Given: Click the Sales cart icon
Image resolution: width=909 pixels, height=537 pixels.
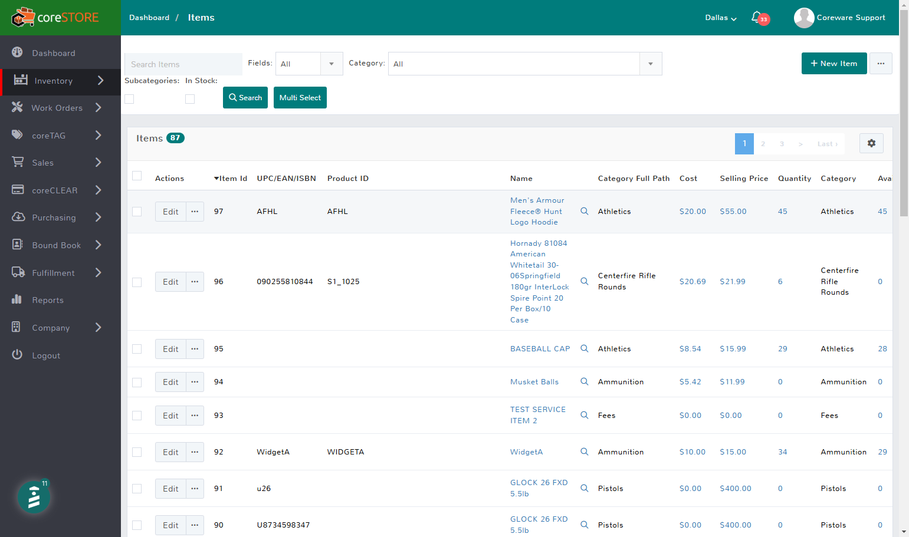Looking at the screenshot, I should (x=18, y=162).
